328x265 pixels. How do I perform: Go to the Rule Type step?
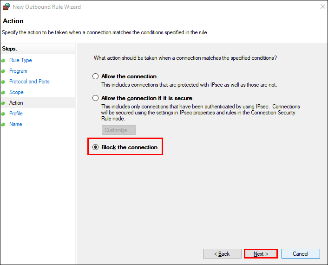[20, 60]
